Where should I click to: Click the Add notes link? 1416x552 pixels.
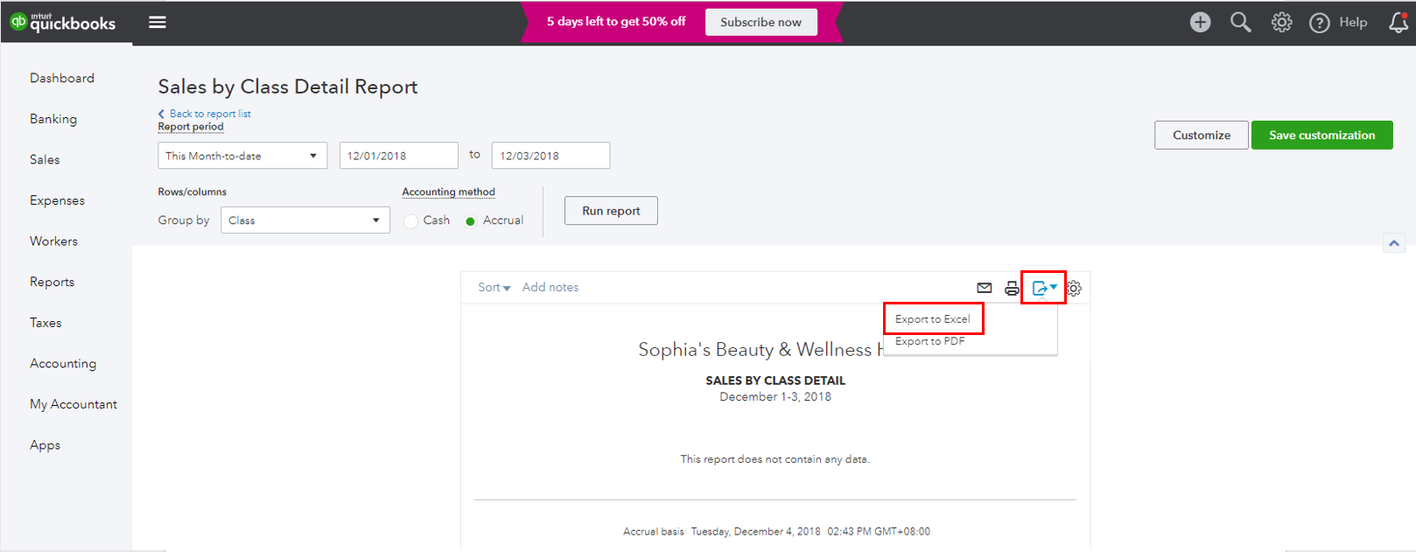tap(550, 287)
